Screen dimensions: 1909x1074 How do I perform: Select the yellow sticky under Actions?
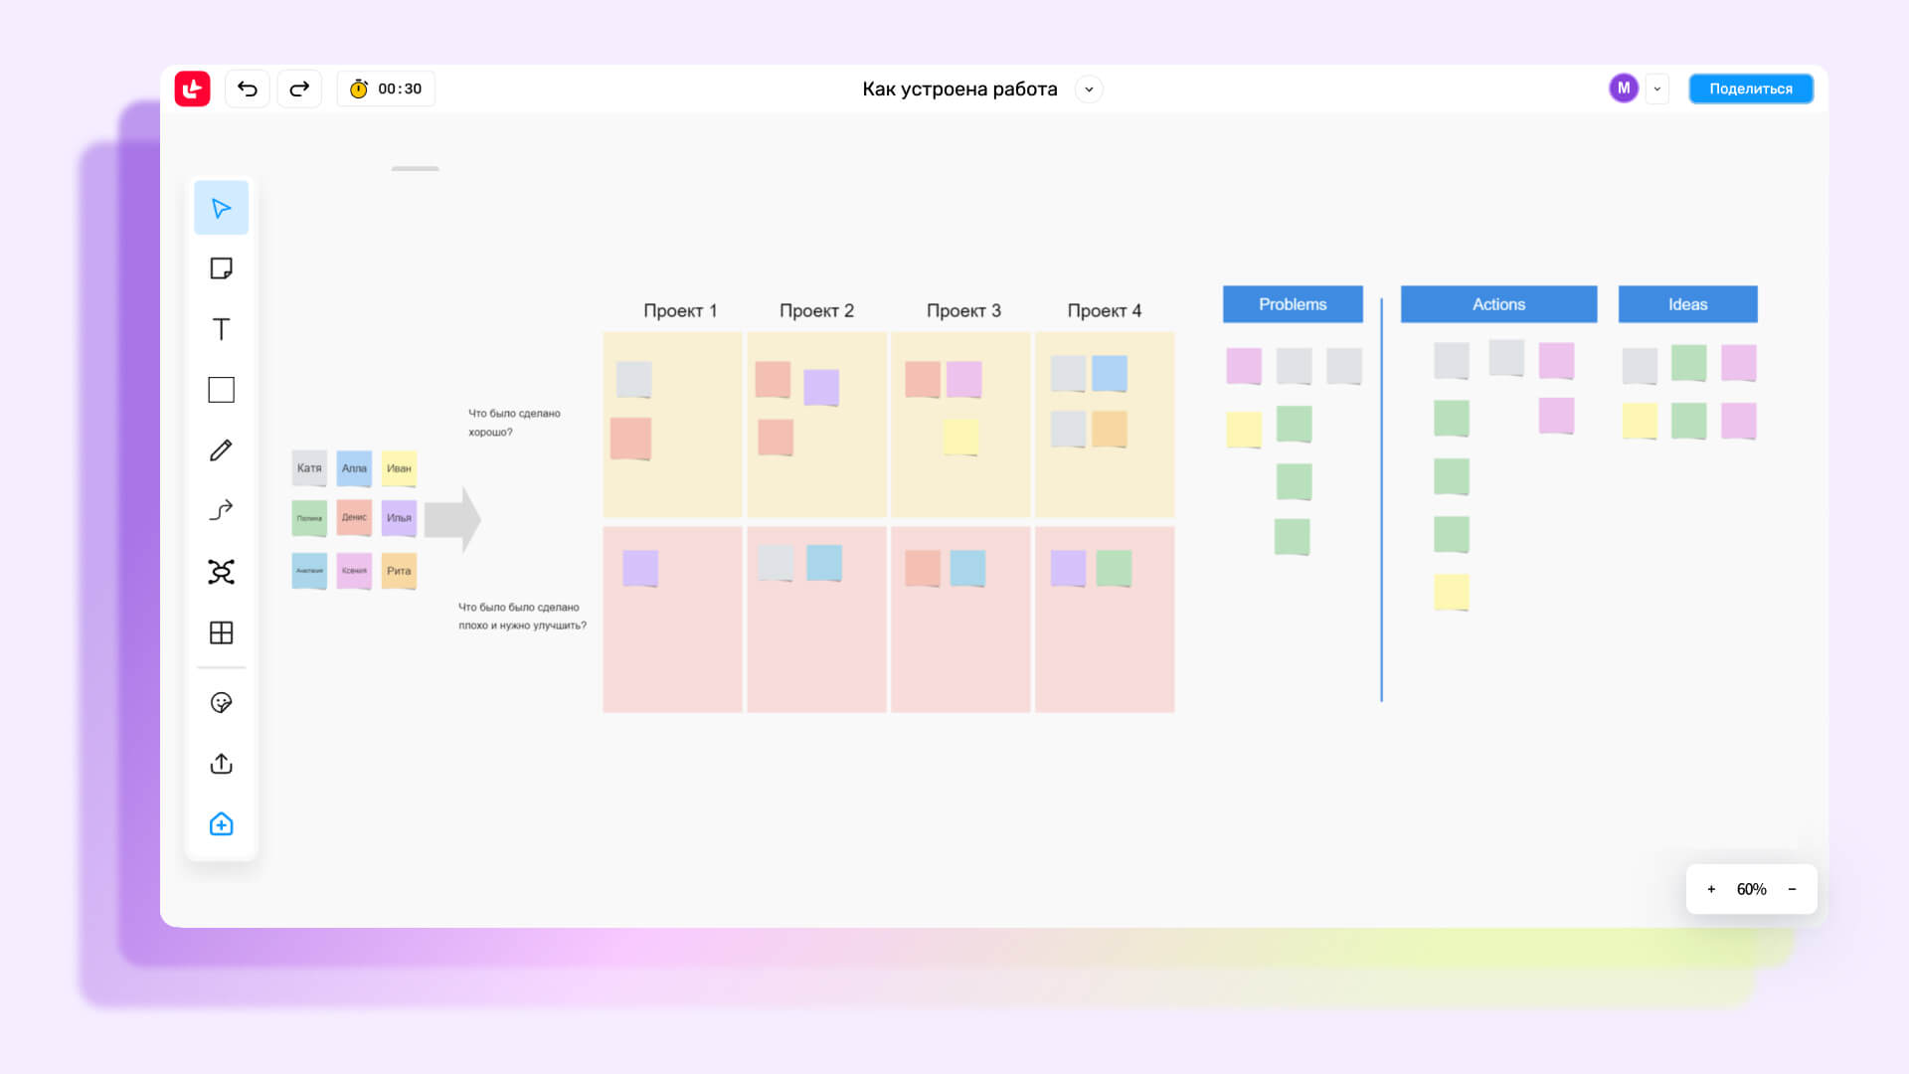pos(1452,592)
